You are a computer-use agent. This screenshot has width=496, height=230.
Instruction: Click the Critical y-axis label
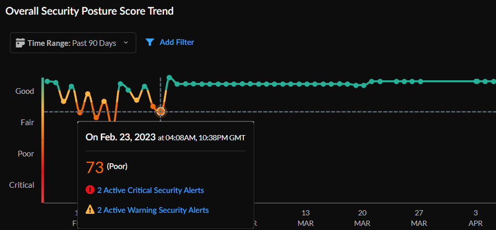(21, 185)
